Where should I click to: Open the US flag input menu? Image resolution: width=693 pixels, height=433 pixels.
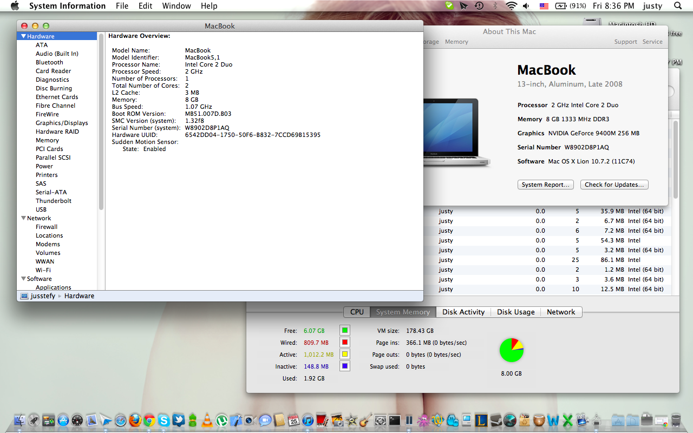[544, 6]
